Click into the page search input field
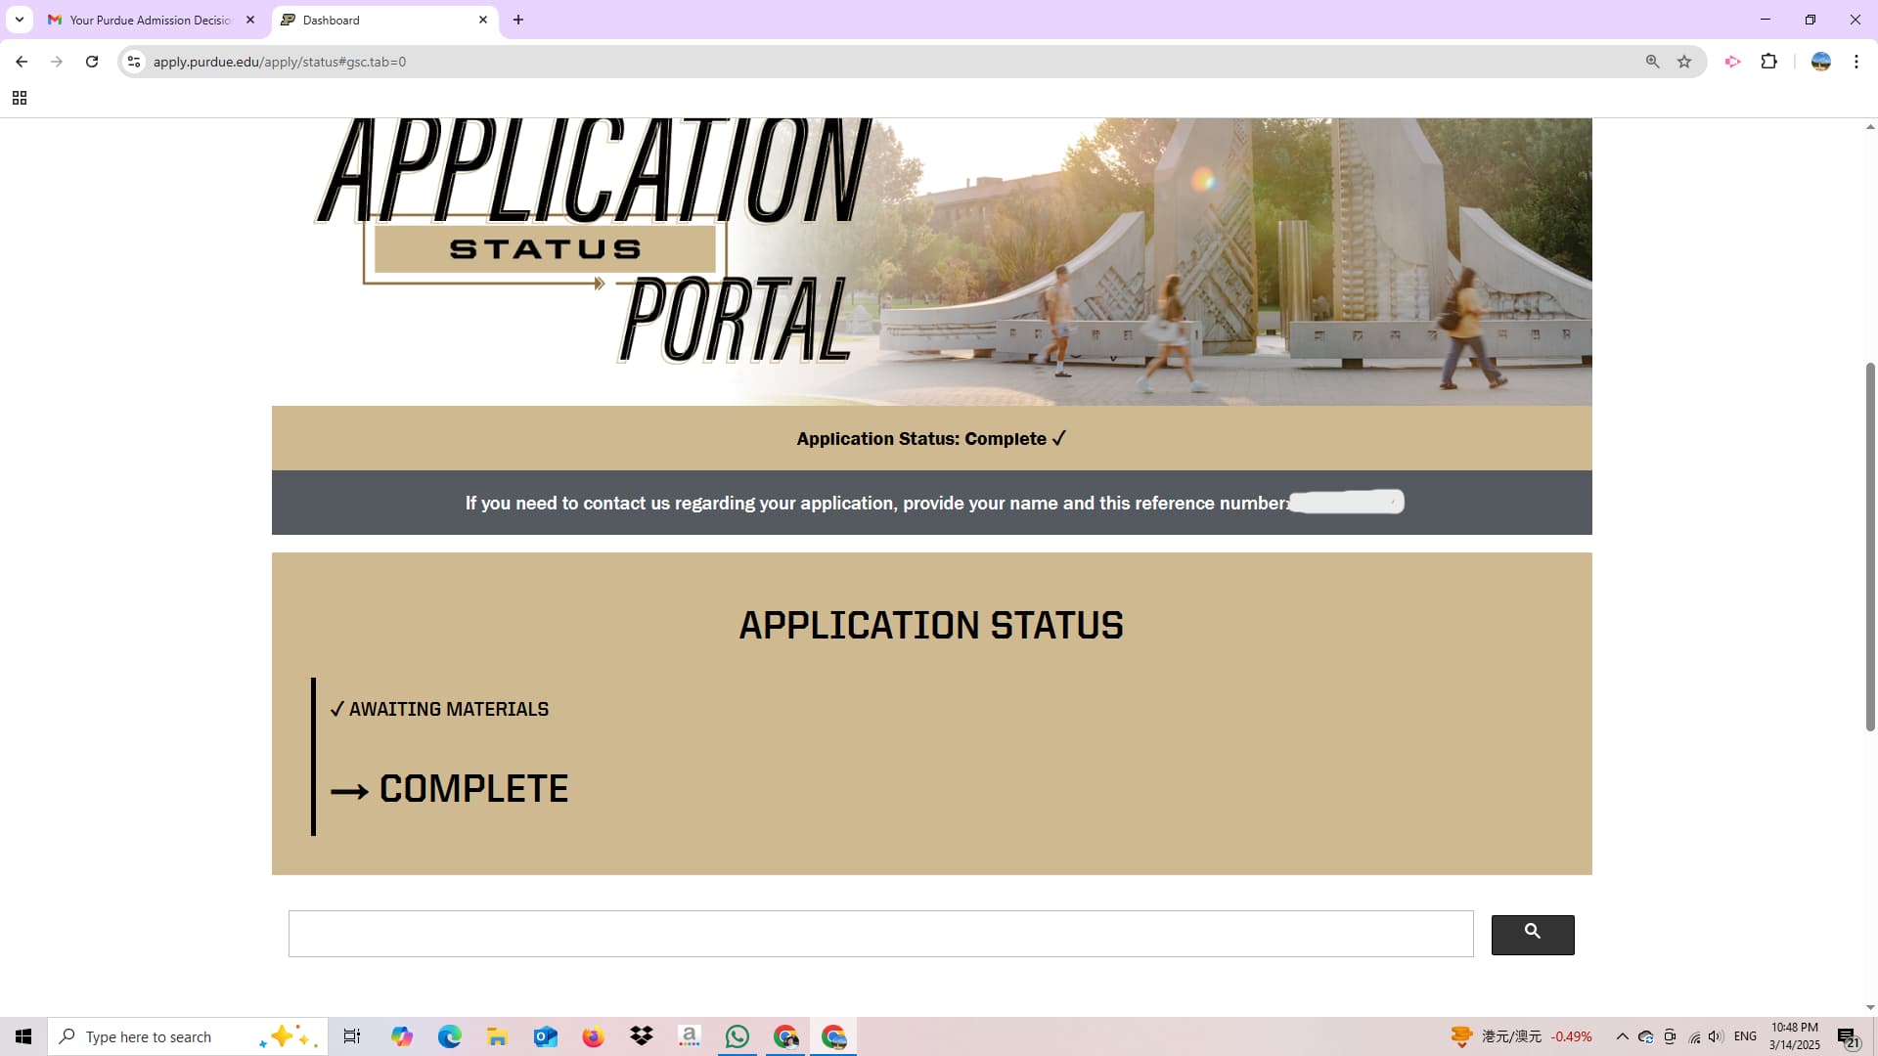Image resolution: width=1878 pixels, height=1056 pixels. (x=880, y=934)
